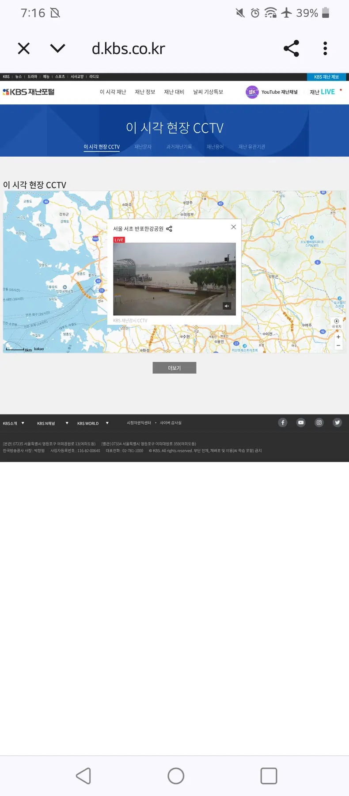The width and height of the screenshot is (349, 796).
Task: Open KBS Twitter page
Action: 337,423
